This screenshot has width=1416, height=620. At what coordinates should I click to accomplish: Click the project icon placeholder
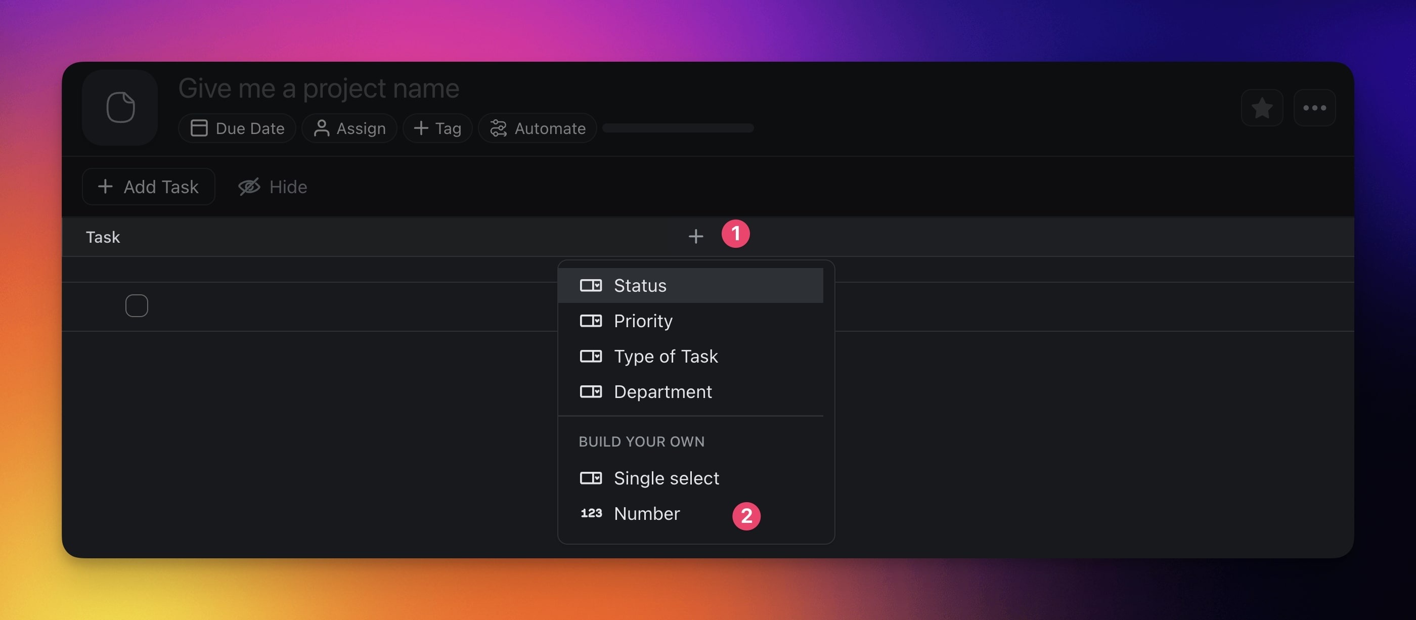120,107
